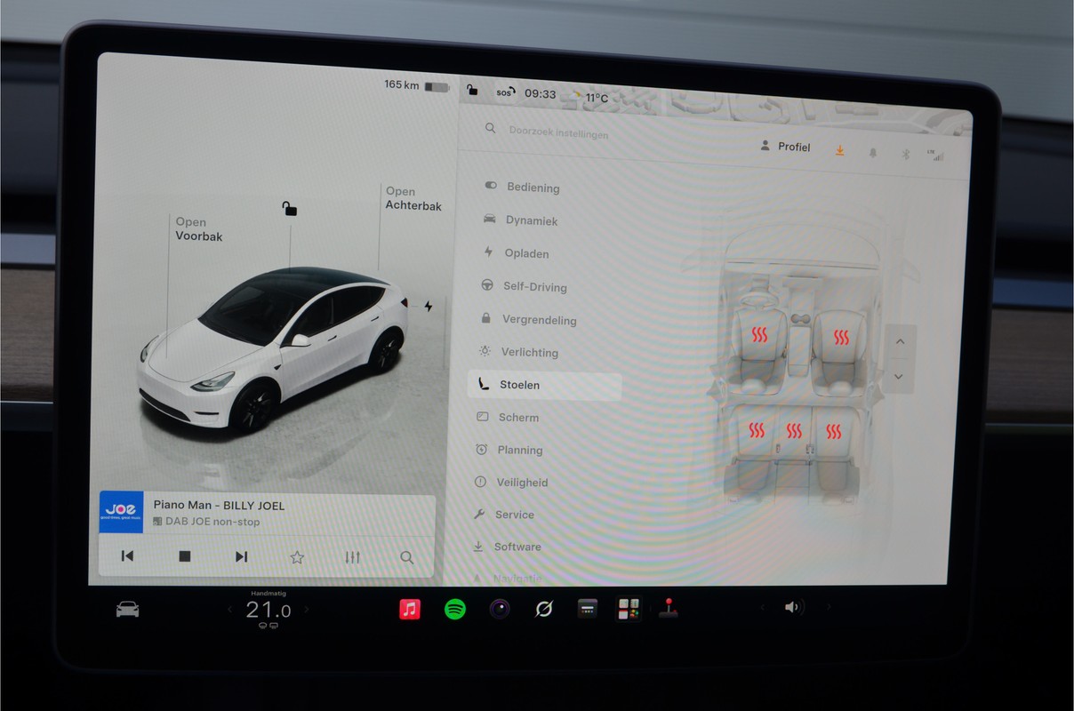Mute audio with speaker icon

[793, 607]
